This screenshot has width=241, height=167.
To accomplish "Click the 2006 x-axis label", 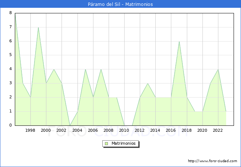I will pyautogui.click(x=93, y=130).
